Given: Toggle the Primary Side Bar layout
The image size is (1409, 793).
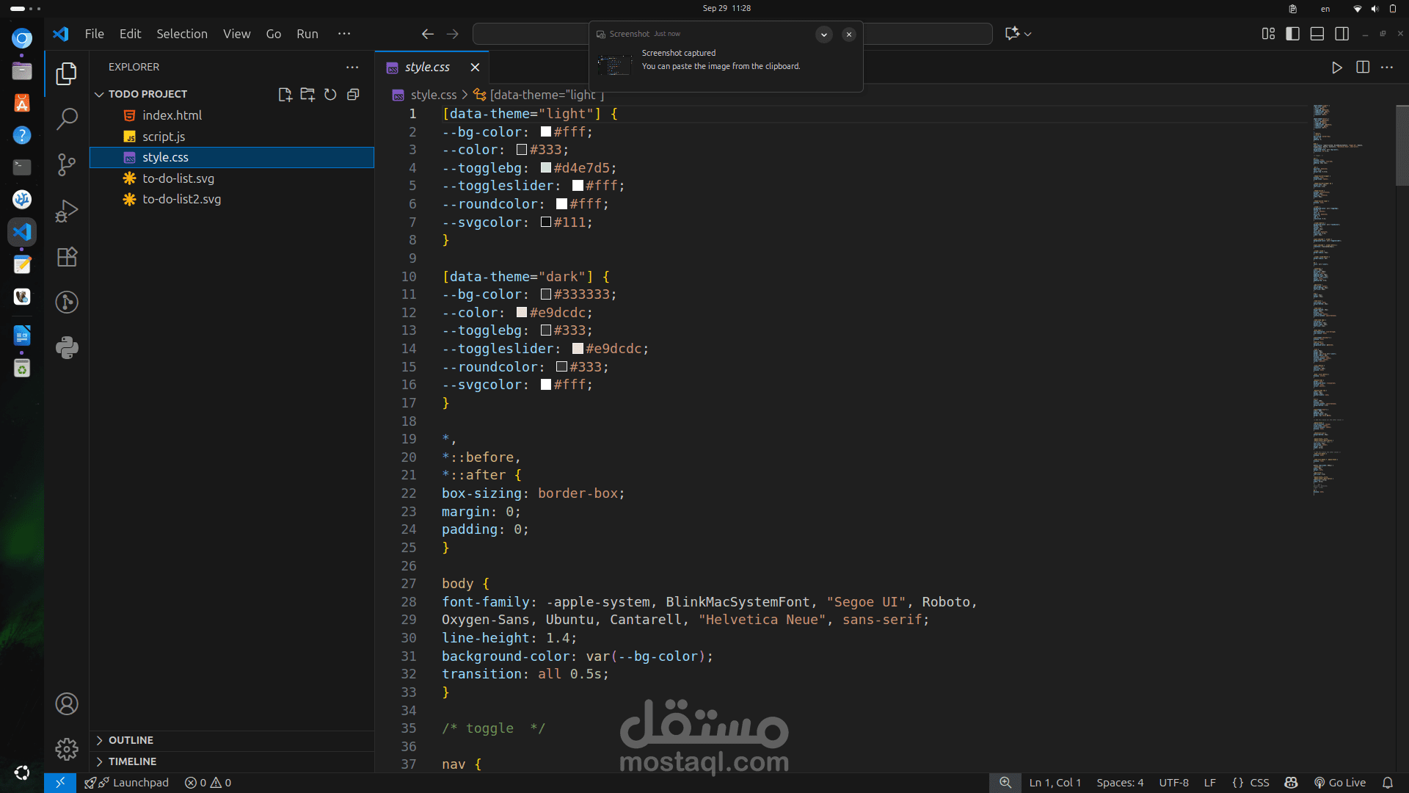Looking at the screenshot, I should pos(1292,34).
